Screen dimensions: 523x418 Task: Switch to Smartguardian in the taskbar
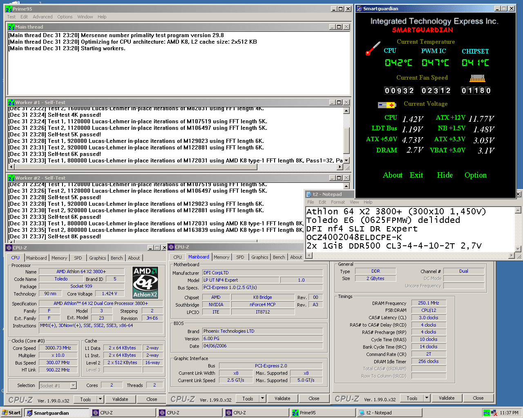tap(56, 413)
